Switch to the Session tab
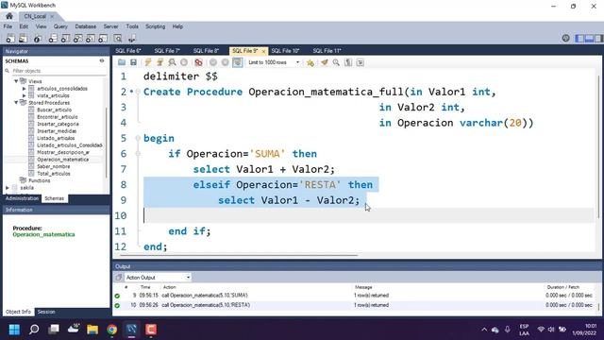 [x=46, y=312]
